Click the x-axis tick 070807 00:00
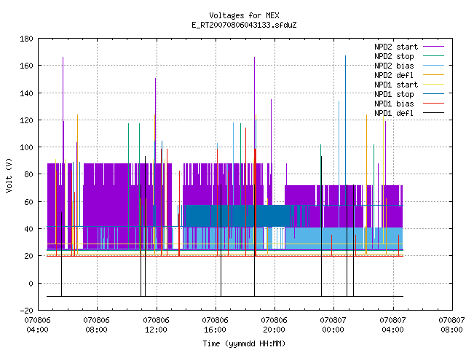The width and height of the screenshot is (466, 350). coord(333,325)
